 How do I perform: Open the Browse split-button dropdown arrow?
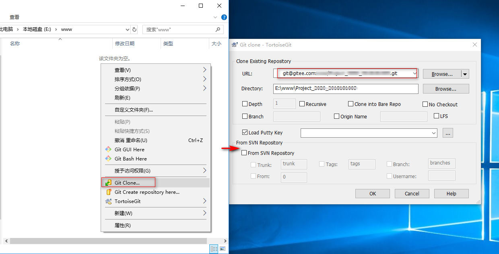(x=465, y=74)
